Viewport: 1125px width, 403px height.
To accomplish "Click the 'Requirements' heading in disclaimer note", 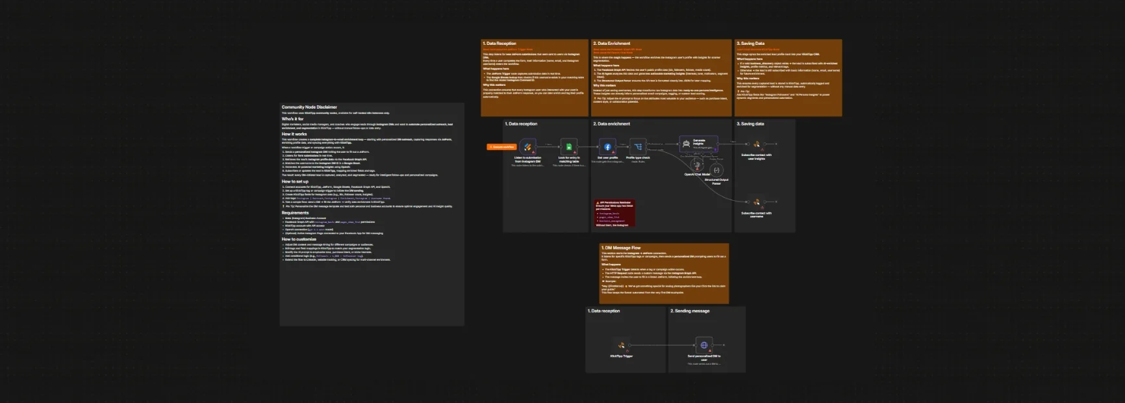I will click(295, 213).
